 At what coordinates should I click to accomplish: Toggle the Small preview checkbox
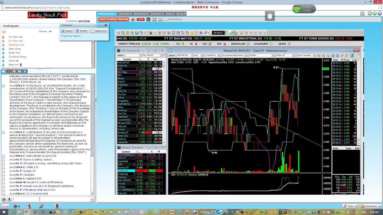coord(166,19)
